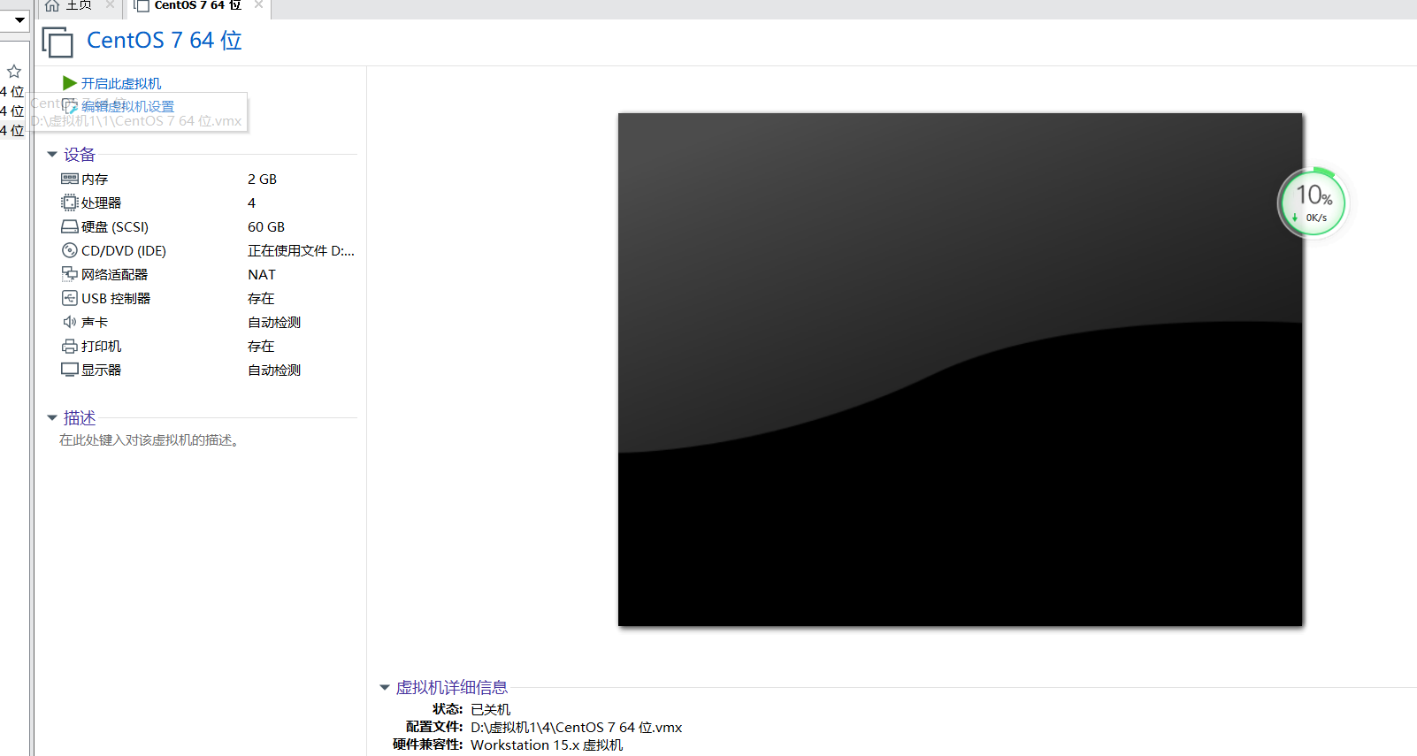Viewport: 1417px width, 756px height.
Task: Click the black VM preview screen
Action: 960,370
